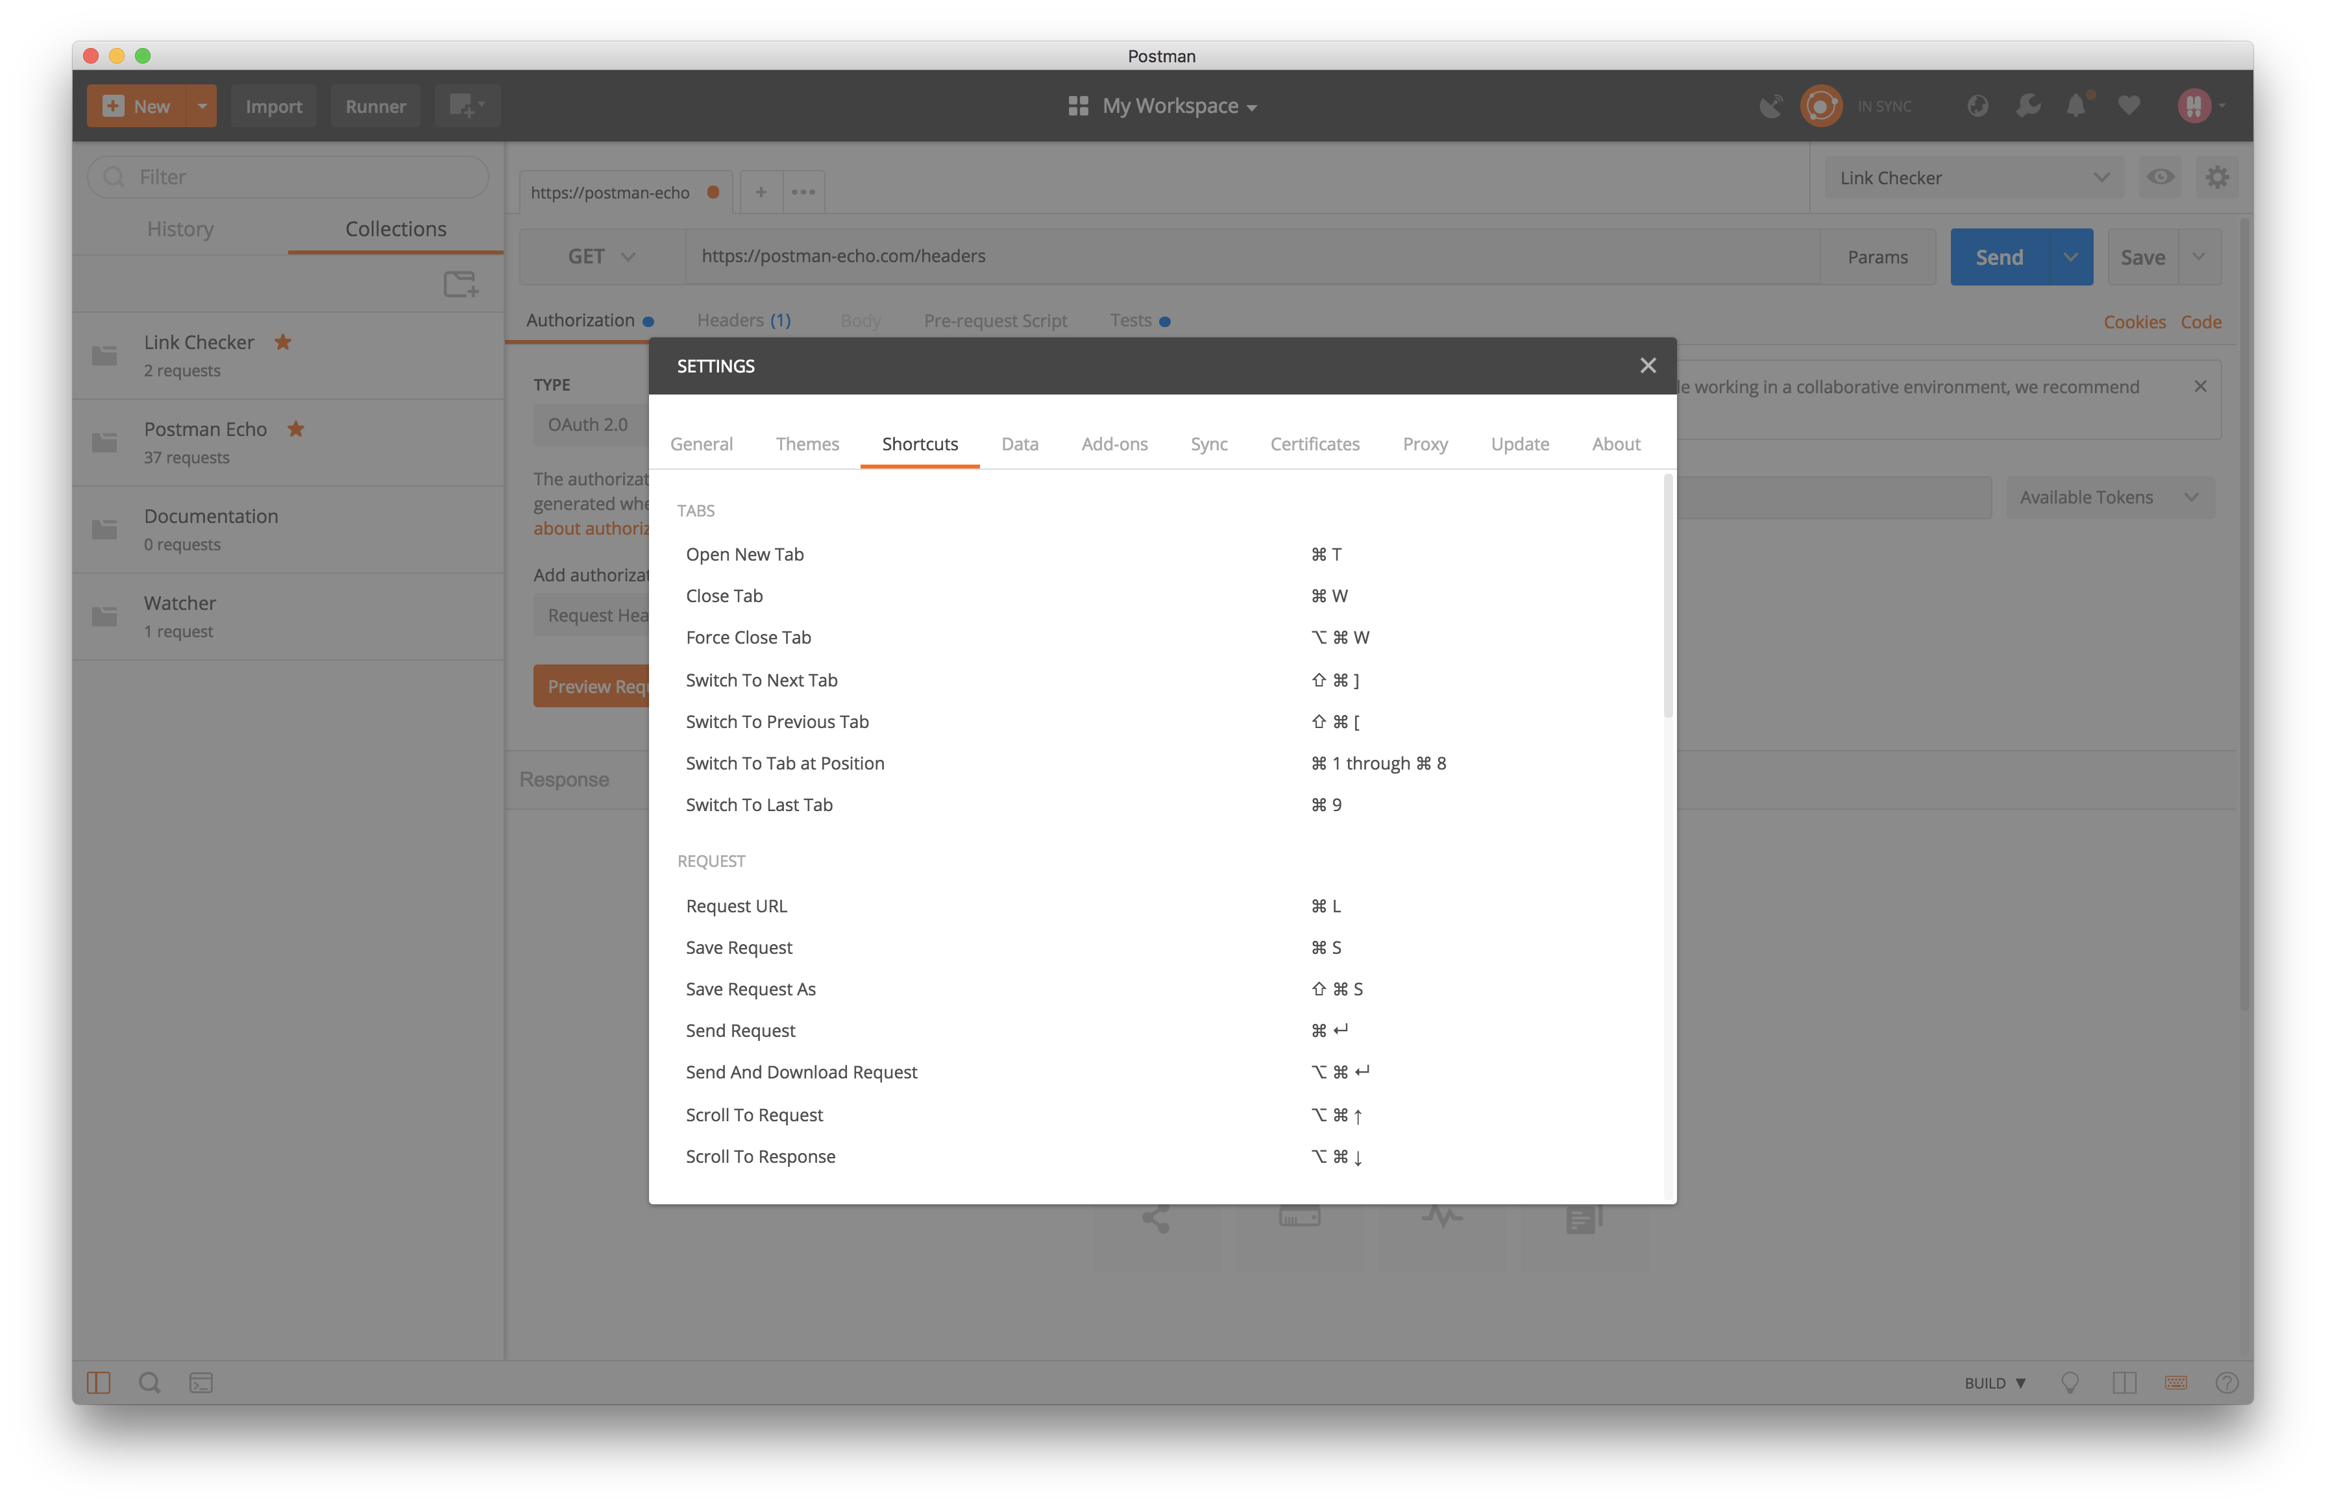2326x1508 pixels.
Task: Toggle sidebar icon in bottom-left corner
Action: (x=99, y=1383)
